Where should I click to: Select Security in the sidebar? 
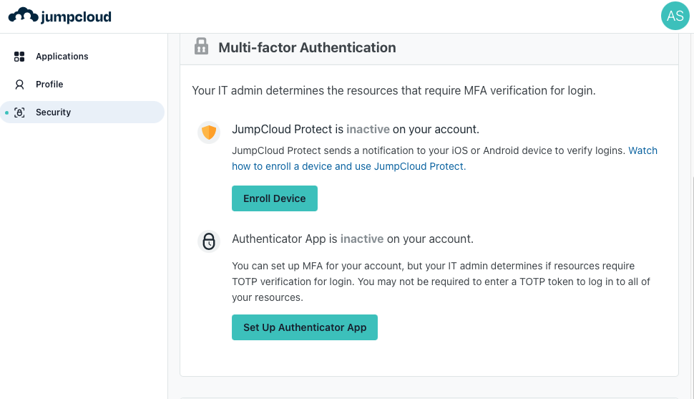click(82, 112)
